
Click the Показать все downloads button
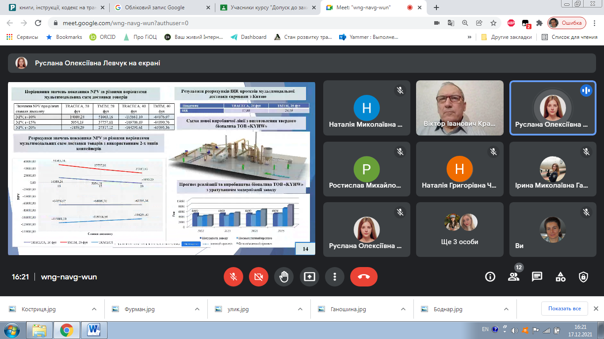pos(564,309)
